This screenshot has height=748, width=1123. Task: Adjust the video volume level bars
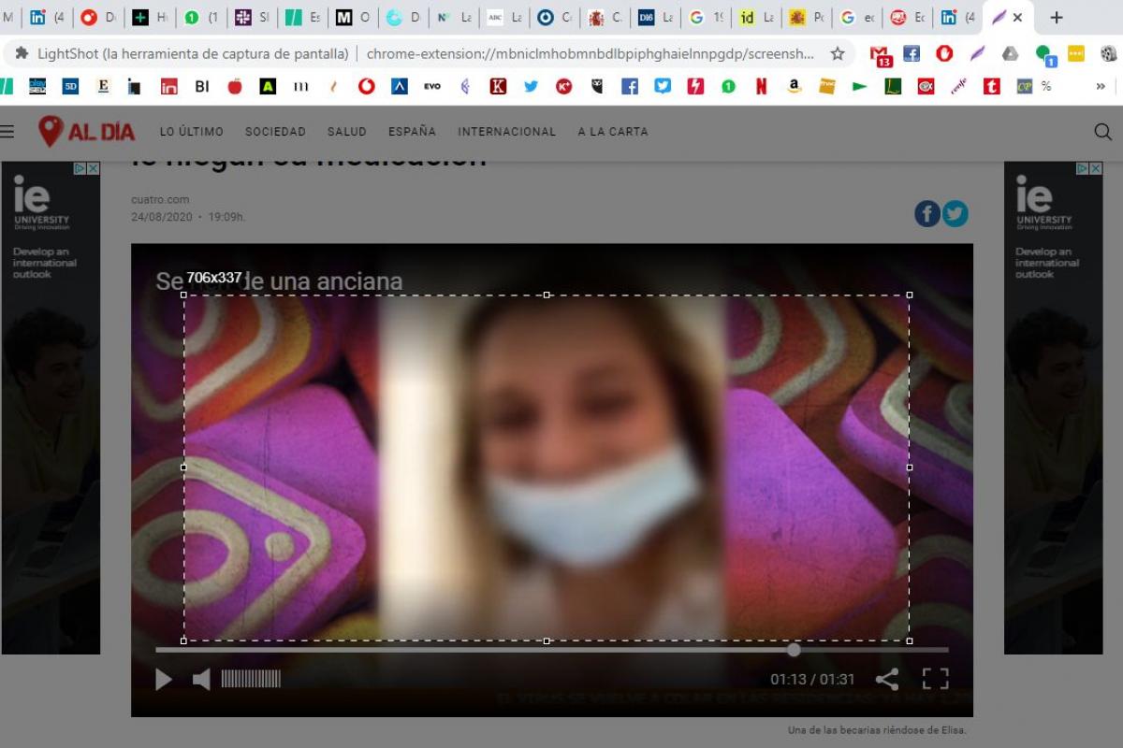(x=251, y=680)
